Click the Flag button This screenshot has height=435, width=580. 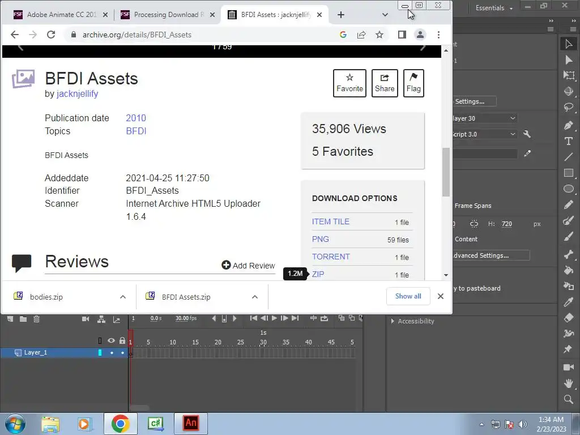click(x=413, y=83)
